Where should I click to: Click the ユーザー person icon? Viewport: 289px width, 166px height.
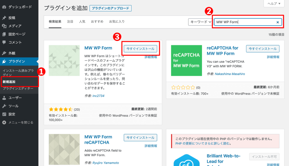4,98
